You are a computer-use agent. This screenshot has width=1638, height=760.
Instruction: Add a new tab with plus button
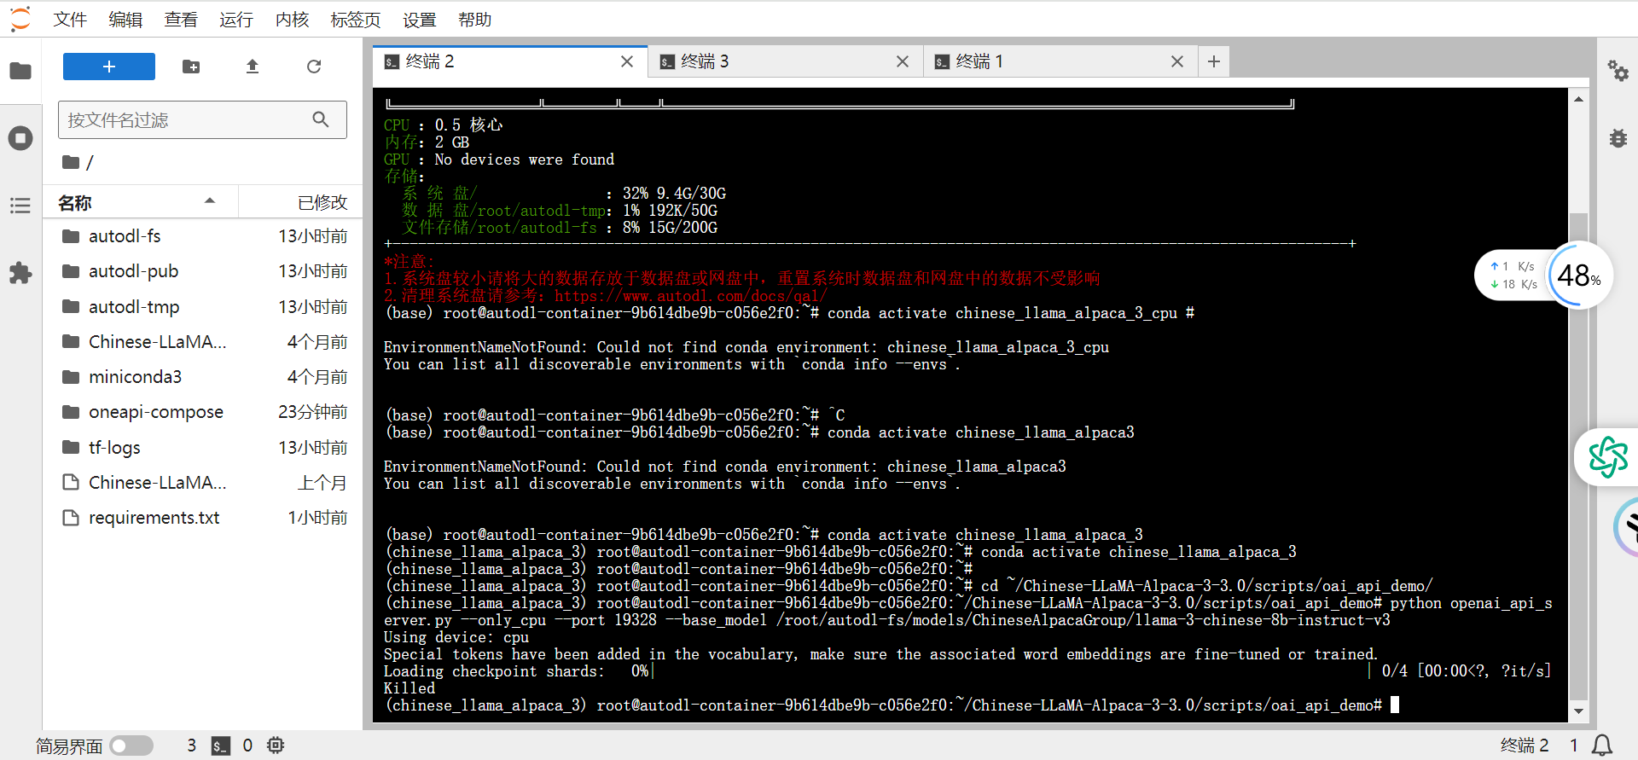pyautogui.click(x=1213, y=61)
